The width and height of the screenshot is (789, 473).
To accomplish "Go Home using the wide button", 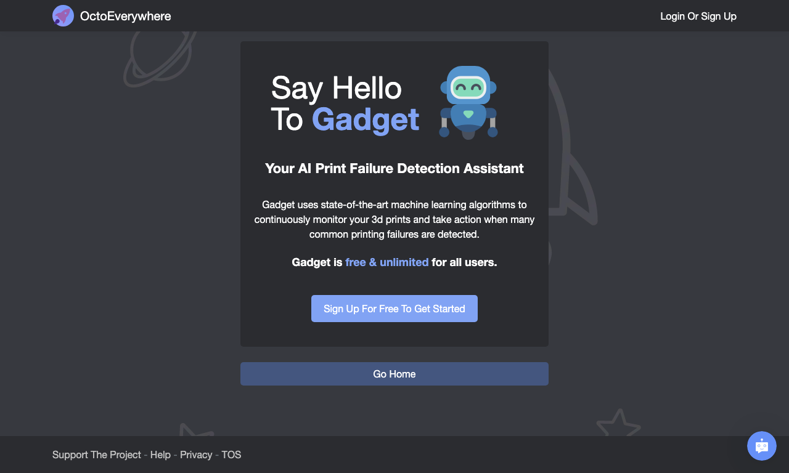I will click(x=394, y=374).
